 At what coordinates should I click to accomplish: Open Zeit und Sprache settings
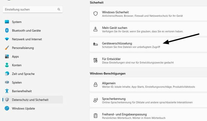pyautogui.click(x=23, y=74)
